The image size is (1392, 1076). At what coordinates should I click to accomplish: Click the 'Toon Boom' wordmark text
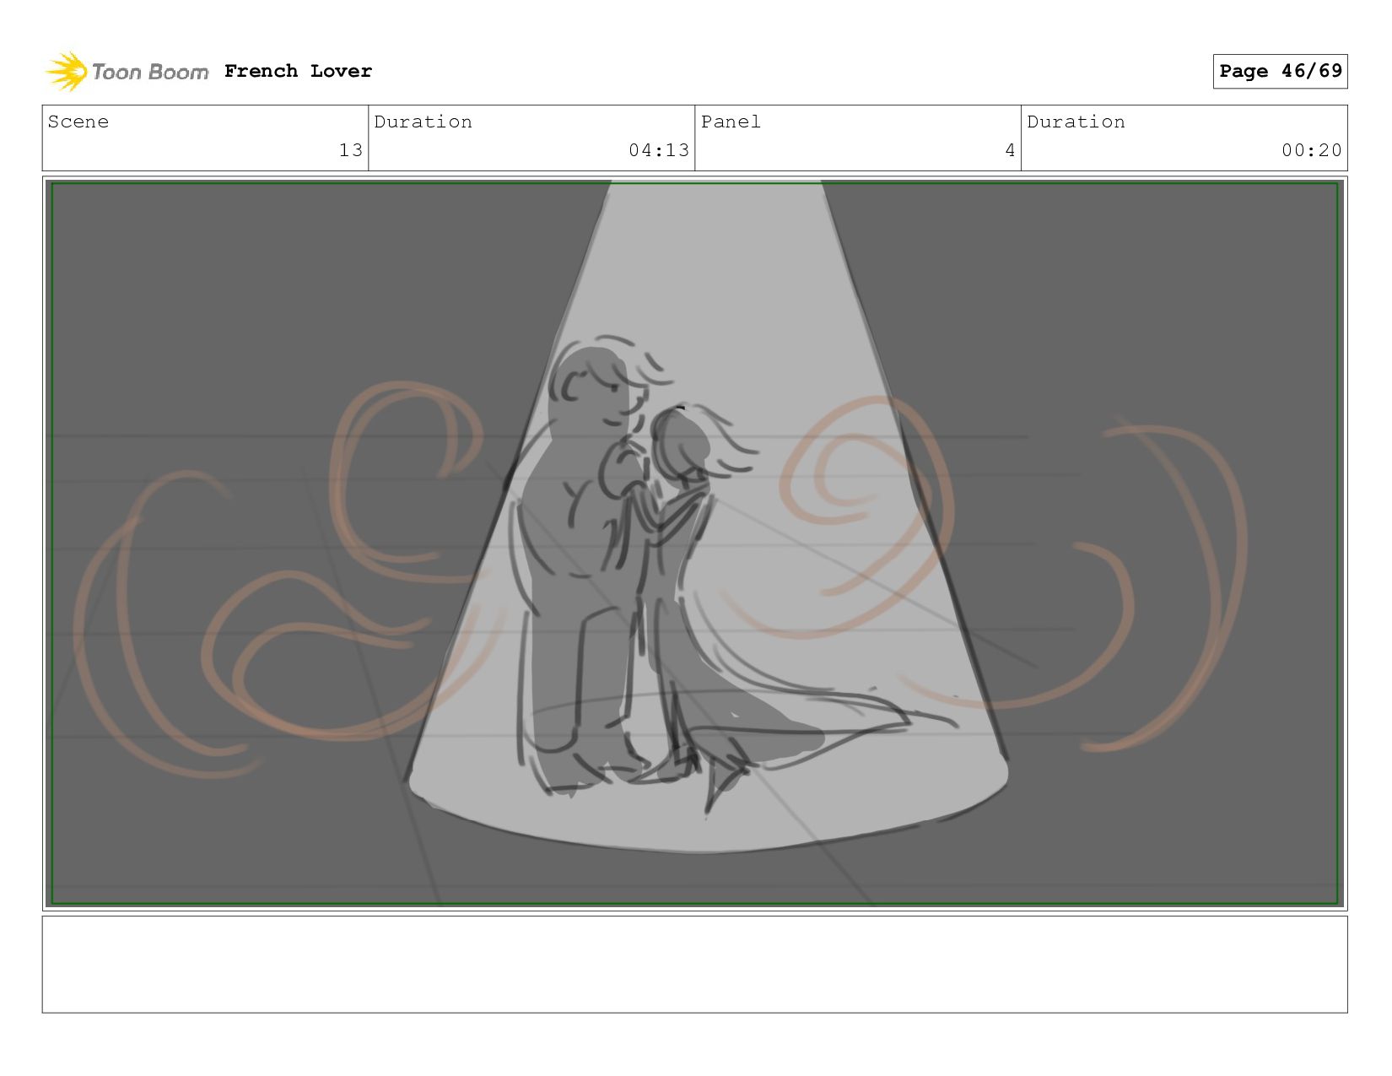(x=150, y=73)
